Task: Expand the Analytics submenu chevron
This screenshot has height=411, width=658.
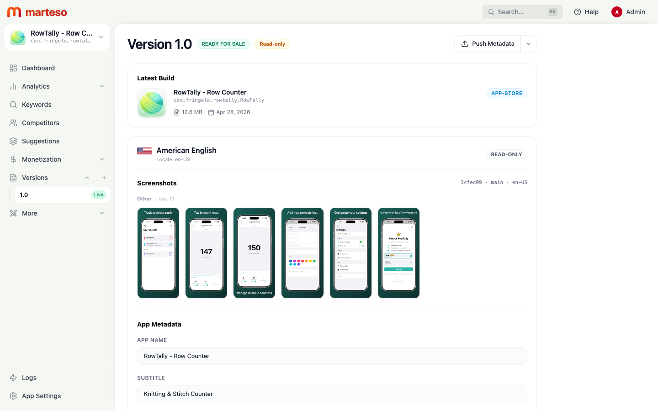Action: [x=102, y=86]
